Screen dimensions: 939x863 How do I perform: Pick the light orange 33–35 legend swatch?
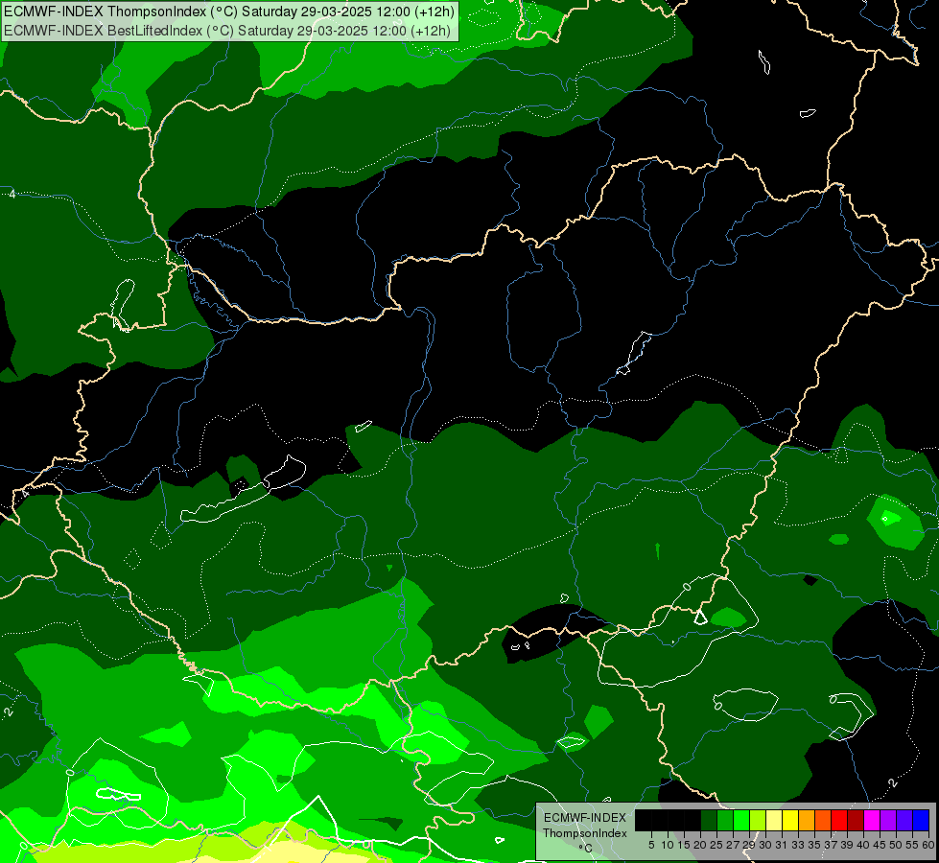pos(808,820)
